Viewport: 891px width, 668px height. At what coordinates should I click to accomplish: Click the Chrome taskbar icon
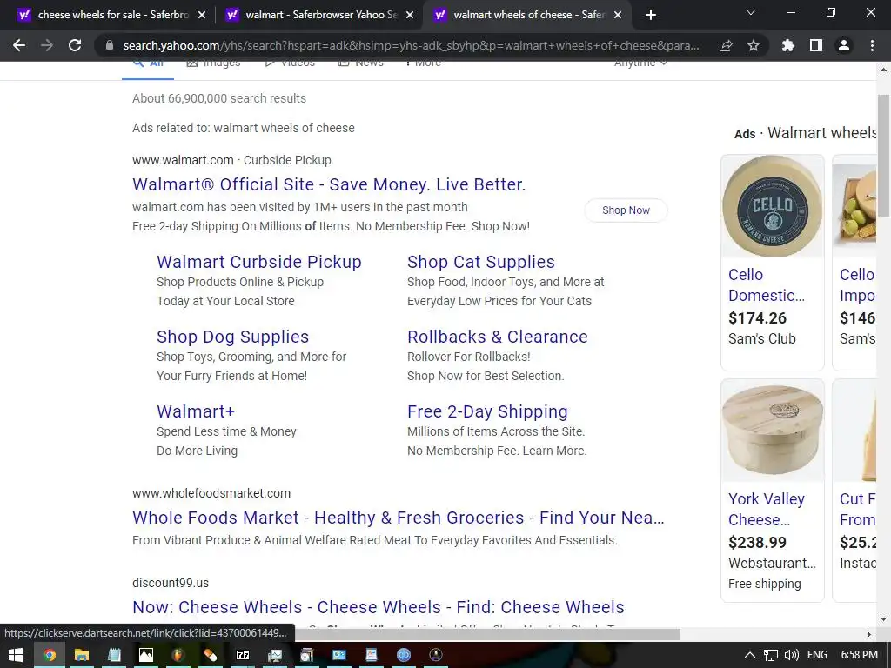coord(50,655)
